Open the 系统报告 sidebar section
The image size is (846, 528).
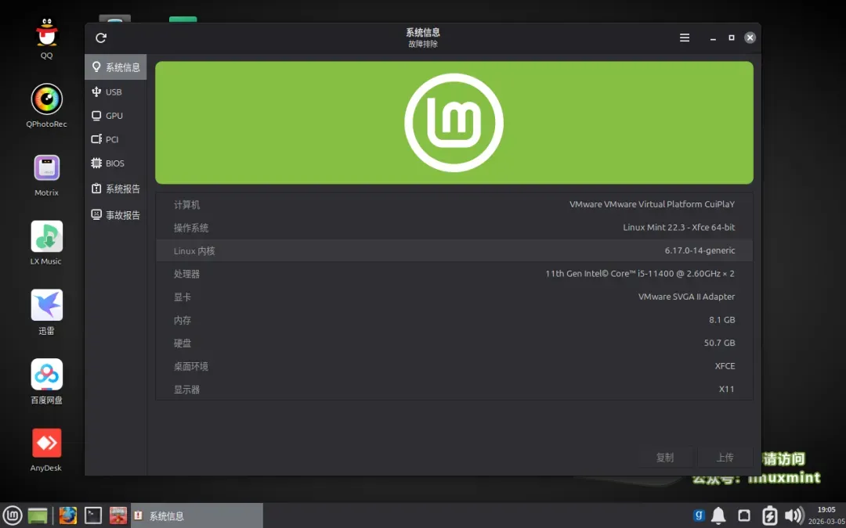coord(115,189)
